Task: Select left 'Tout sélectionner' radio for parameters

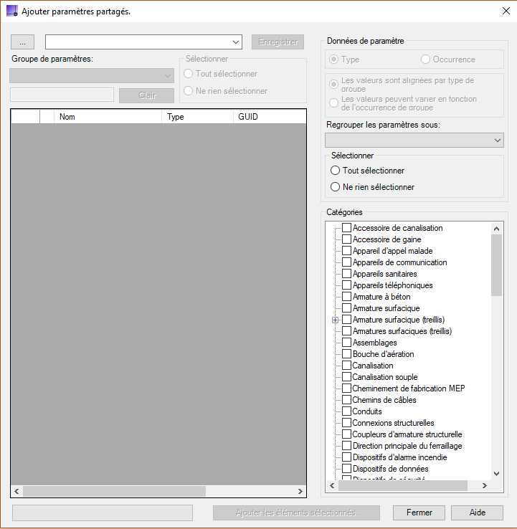Action: point(189,74)
